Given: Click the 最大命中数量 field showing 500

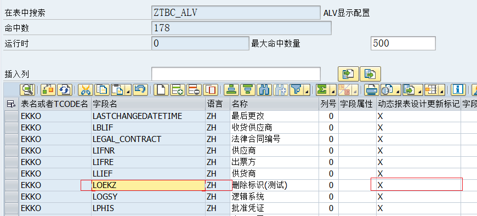Looking at the screenshot, I should pyautogui.click(x=403, y=43).
